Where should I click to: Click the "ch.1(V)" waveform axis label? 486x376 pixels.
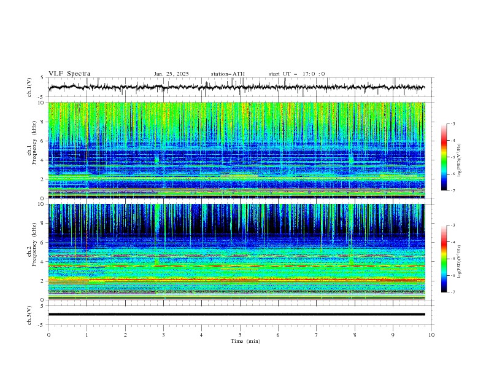click(29, 87)
